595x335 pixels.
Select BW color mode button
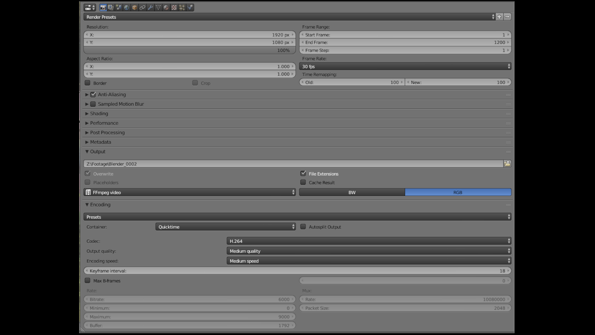[x=352, y=192]
